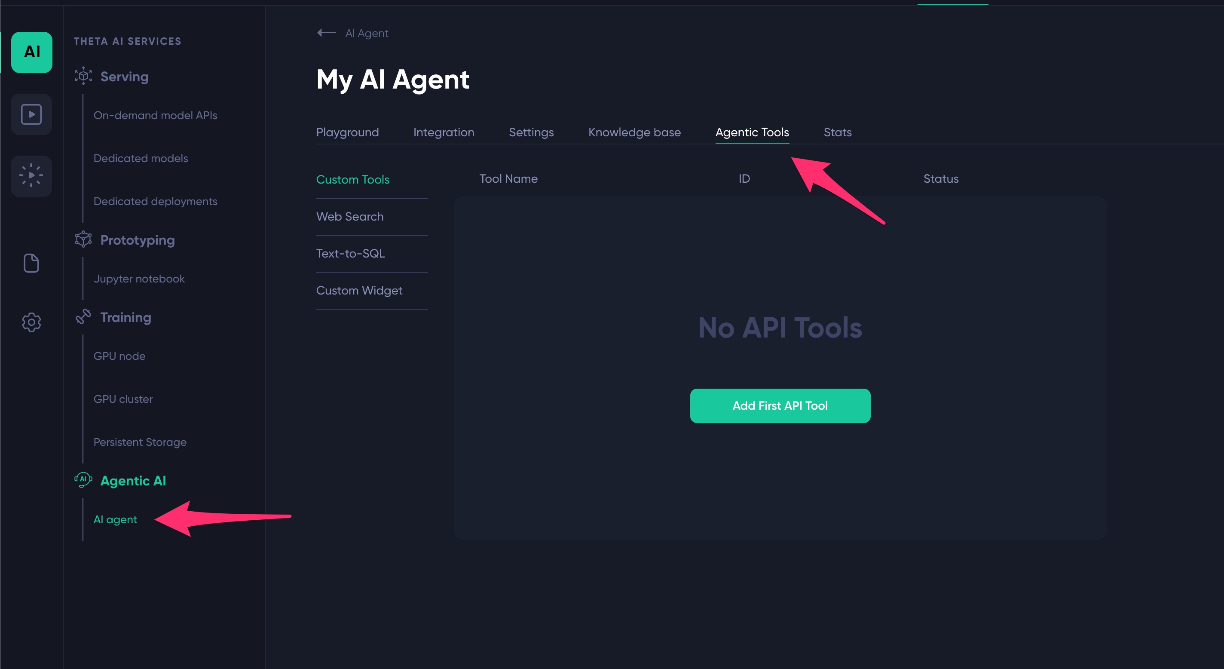This screenshot has width=1224, height=669.
Task: Open the GPU cluster page
Action: click(123, 399)
